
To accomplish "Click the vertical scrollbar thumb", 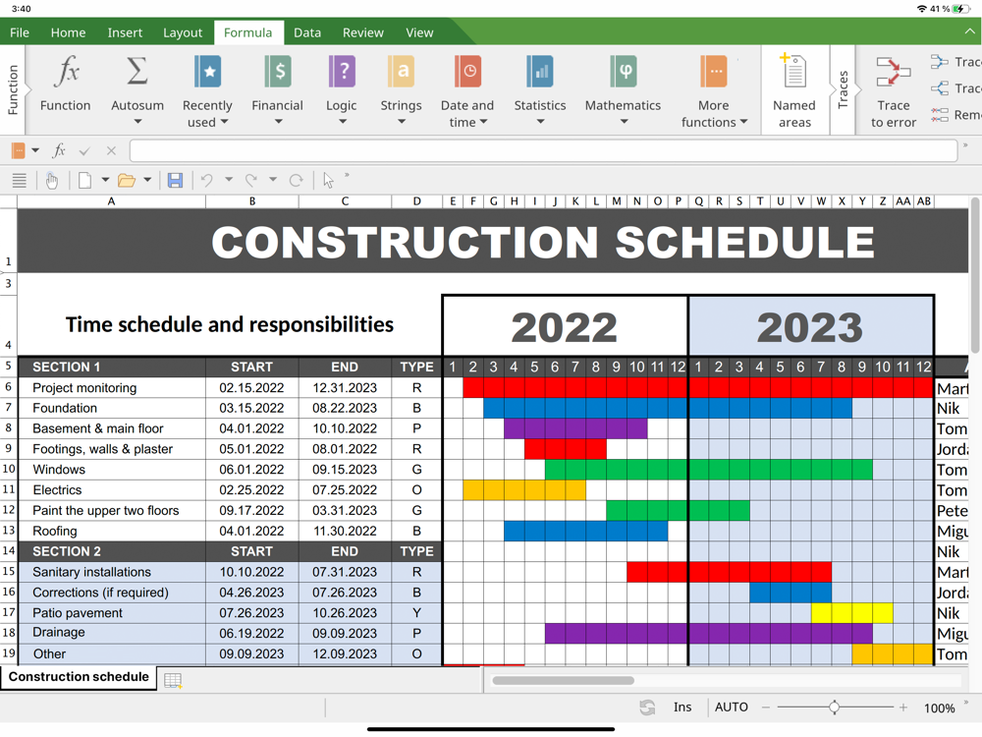I will pyautogui.click(x=976, y=276).
